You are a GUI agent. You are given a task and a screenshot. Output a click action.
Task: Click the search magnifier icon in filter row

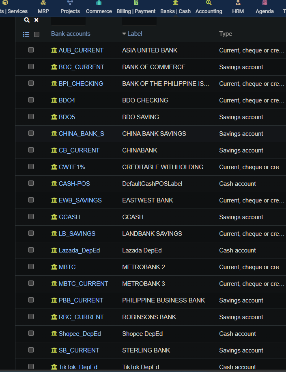(27, 20)
